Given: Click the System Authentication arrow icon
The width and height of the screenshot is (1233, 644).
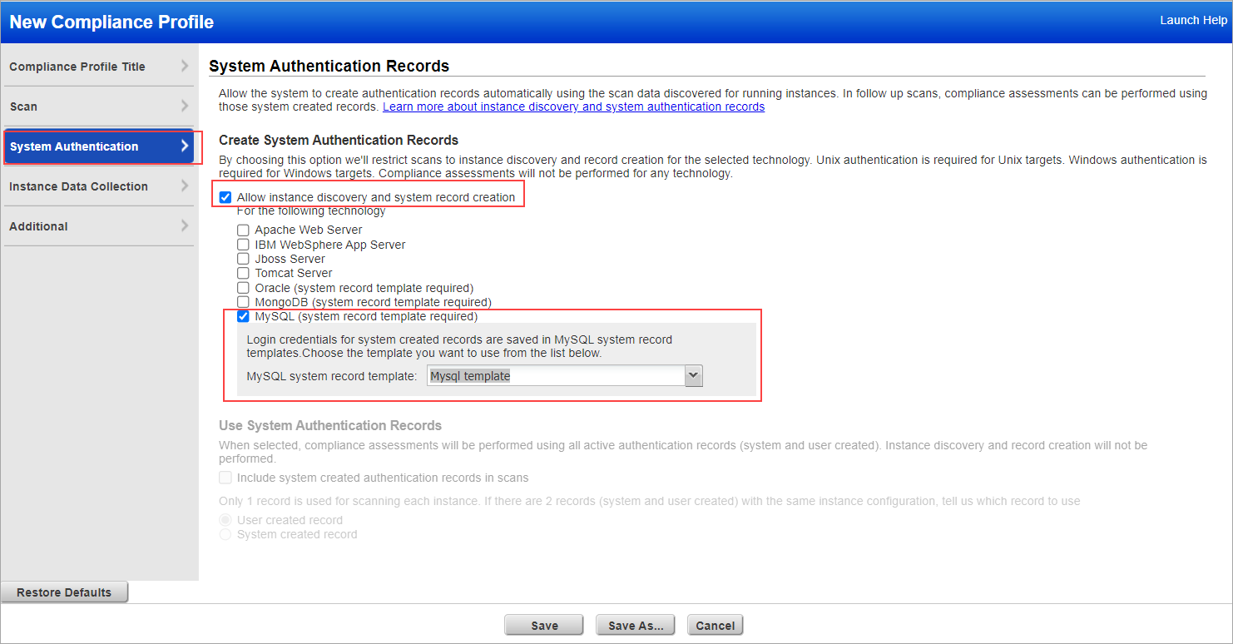Looking at the screenshot, I should 186,146.
